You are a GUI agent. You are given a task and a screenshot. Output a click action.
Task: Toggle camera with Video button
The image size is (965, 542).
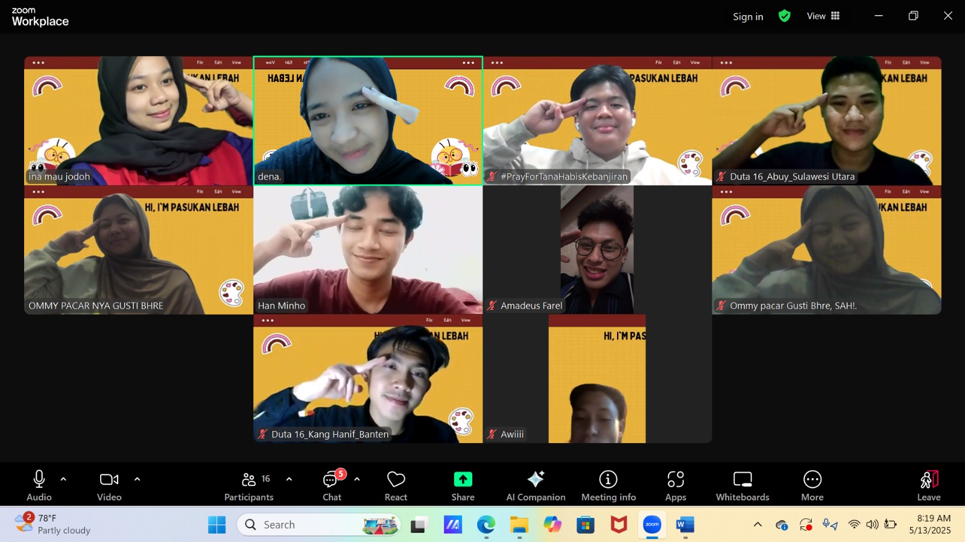pyautogui.click(x=109, y=485)
